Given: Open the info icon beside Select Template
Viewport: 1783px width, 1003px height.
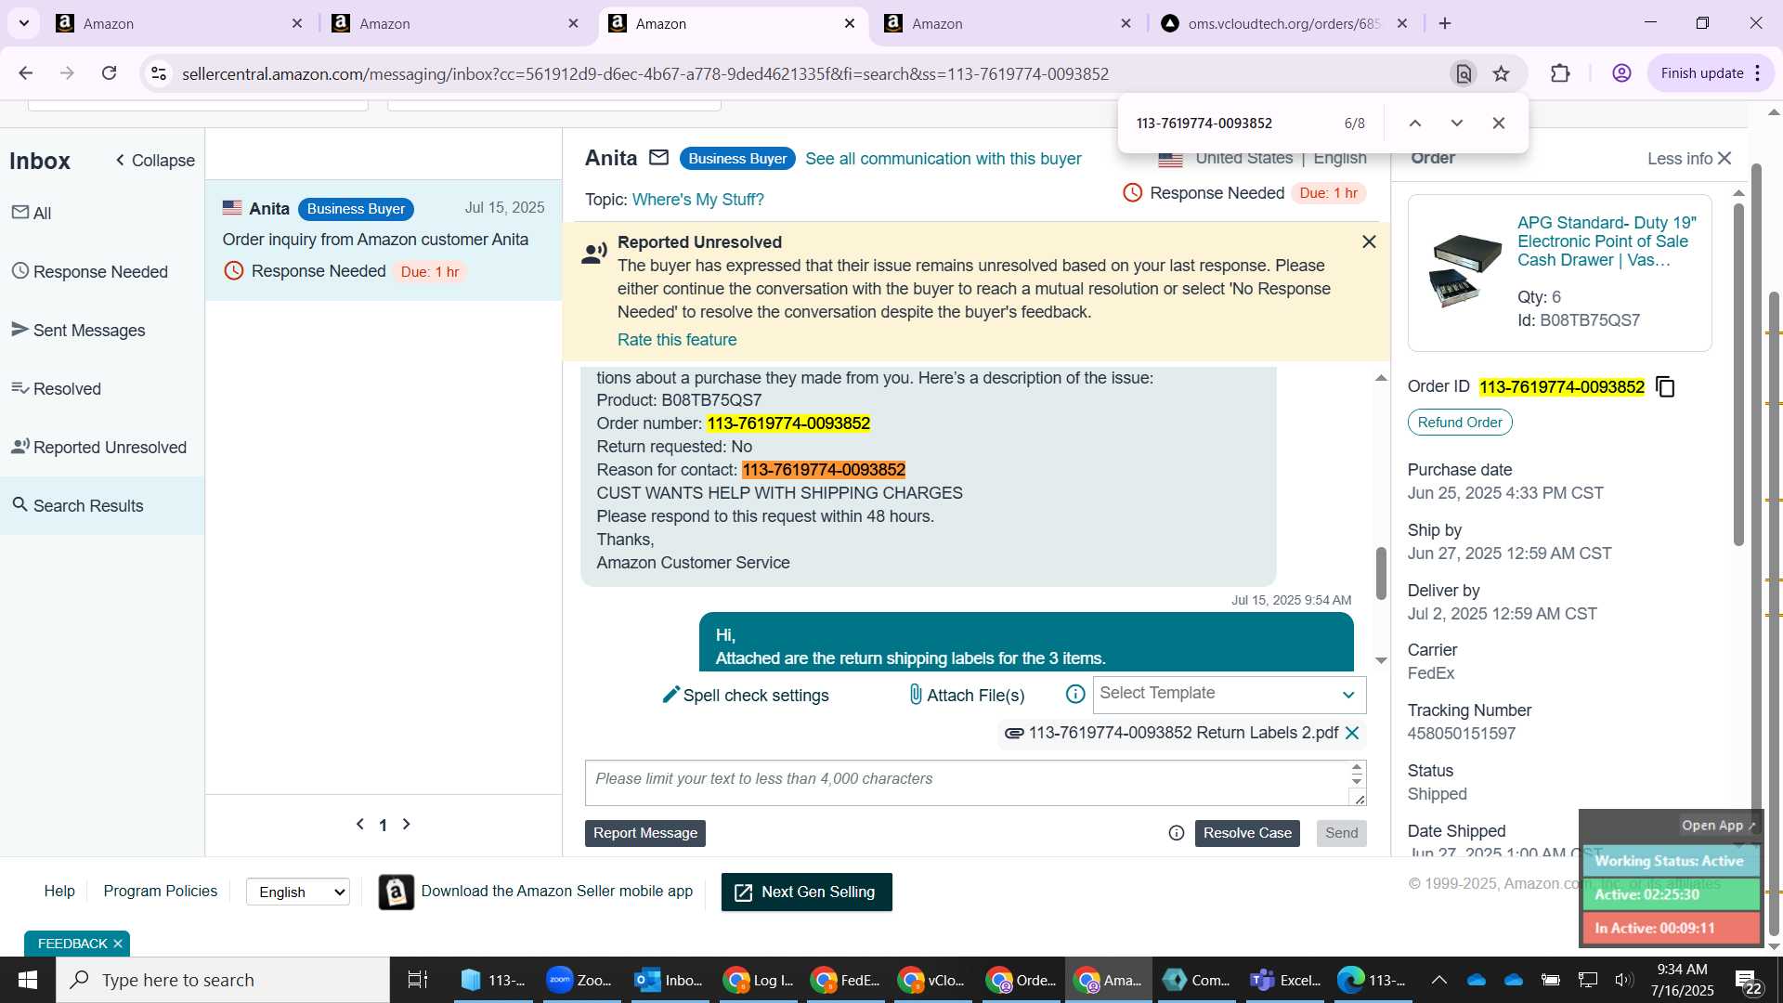Looking at the screenshot, I should click(x=1075, y=694).
